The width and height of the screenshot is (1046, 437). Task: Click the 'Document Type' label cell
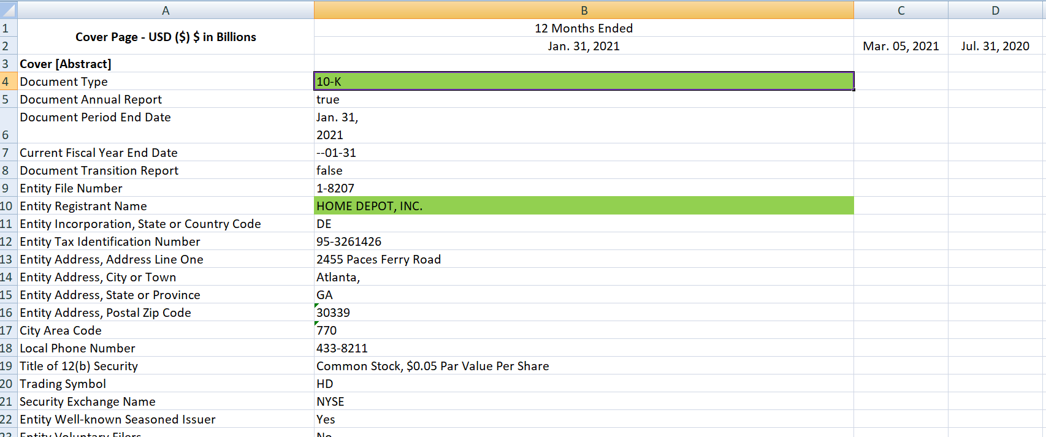(166, 82)
